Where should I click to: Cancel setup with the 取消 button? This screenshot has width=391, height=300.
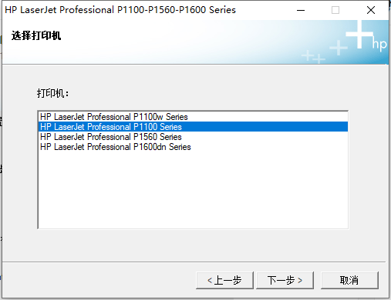click(x=349, y=280)
